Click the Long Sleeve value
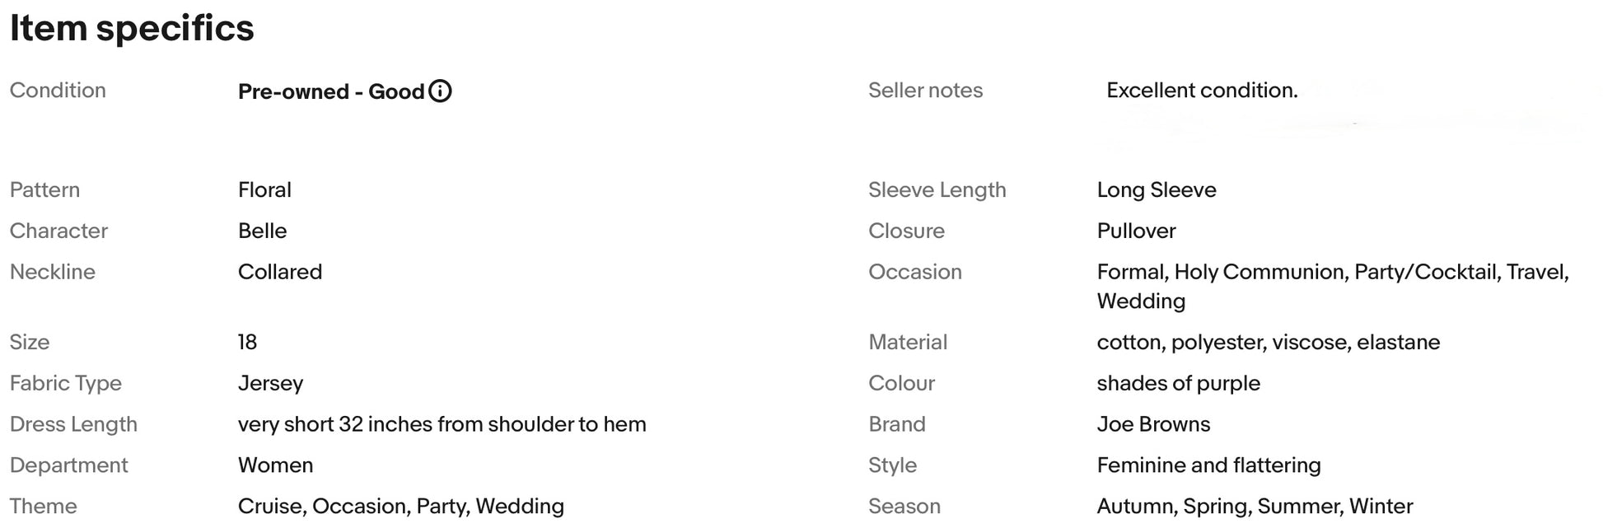This screenshot has width=1603, height=528. point(1156,190)
